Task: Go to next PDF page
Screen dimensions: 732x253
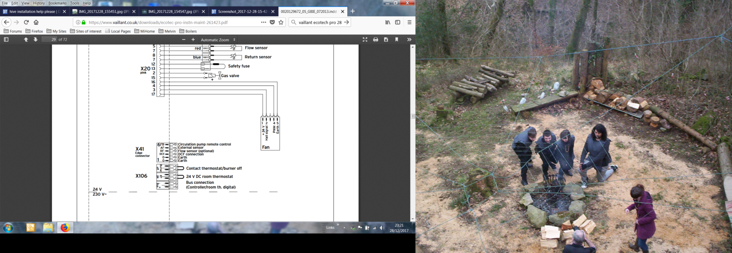Action: (35, 40)
